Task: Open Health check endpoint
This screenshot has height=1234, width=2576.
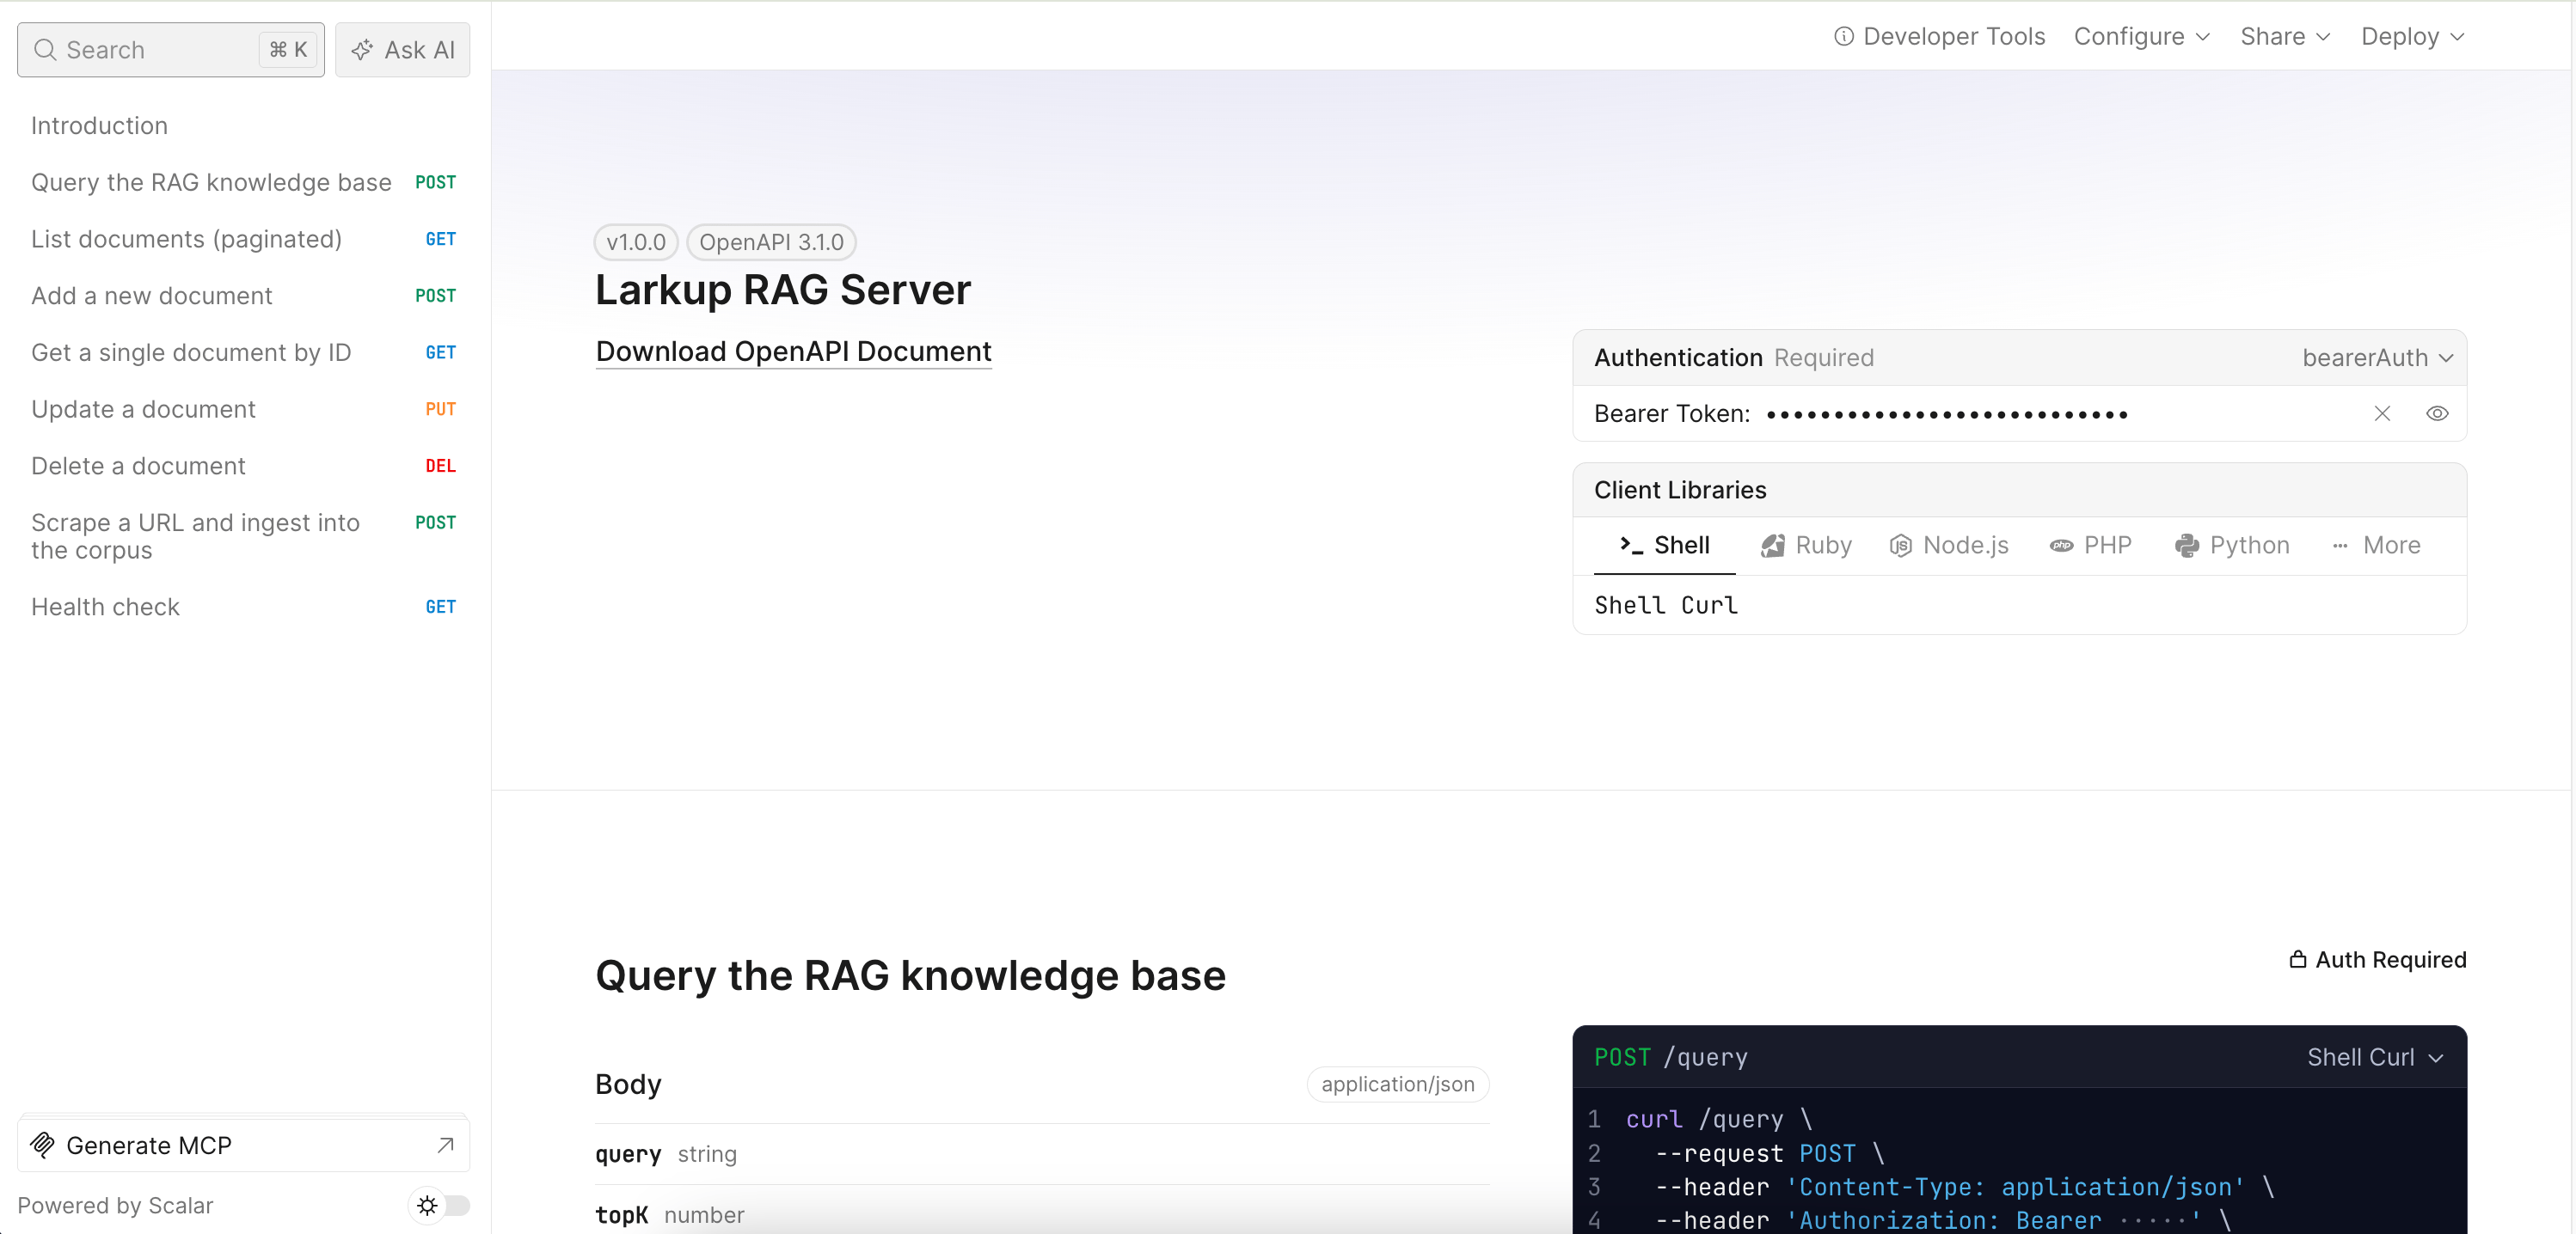Action: click(x=243, y=607)
